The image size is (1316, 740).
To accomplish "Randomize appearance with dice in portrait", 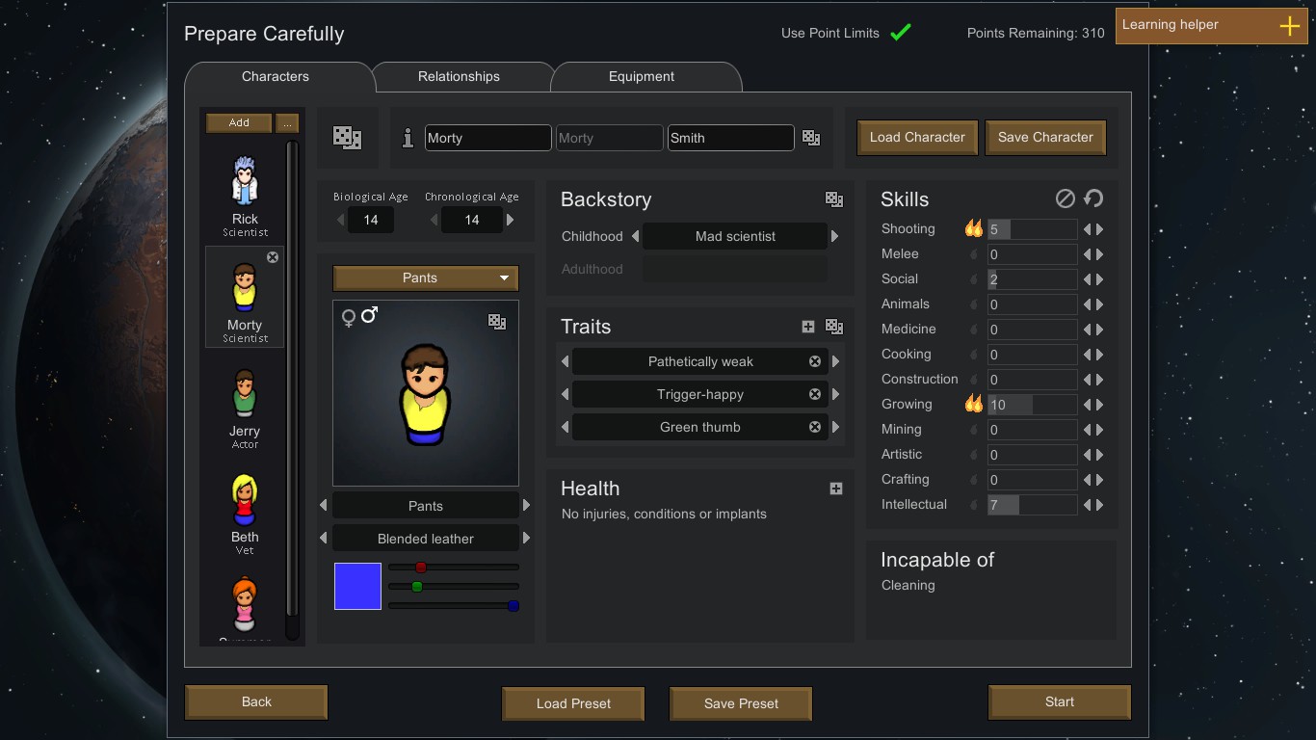I will (x=497, y=322).
